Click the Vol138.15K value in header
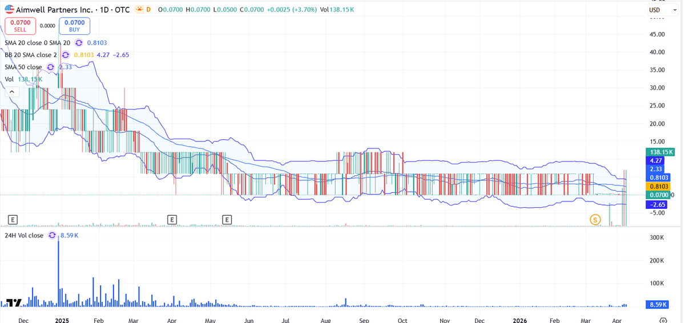 [337, 10]
